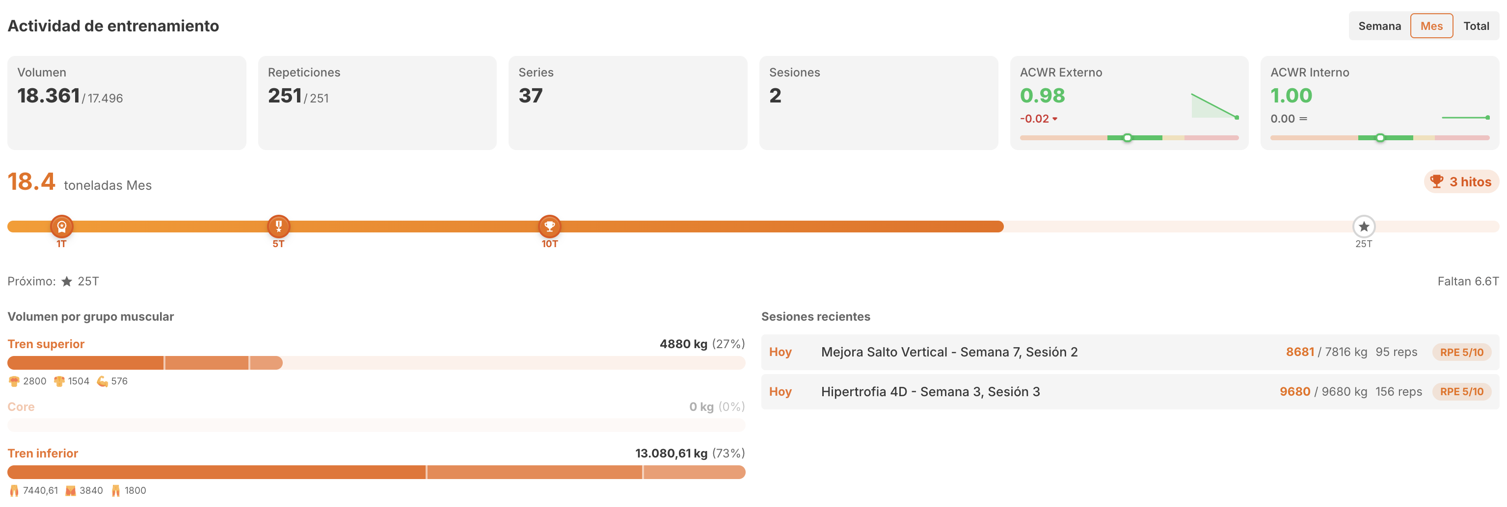
Task: Click the flexed biceps icon beside 576
Action: pos(103,381)
